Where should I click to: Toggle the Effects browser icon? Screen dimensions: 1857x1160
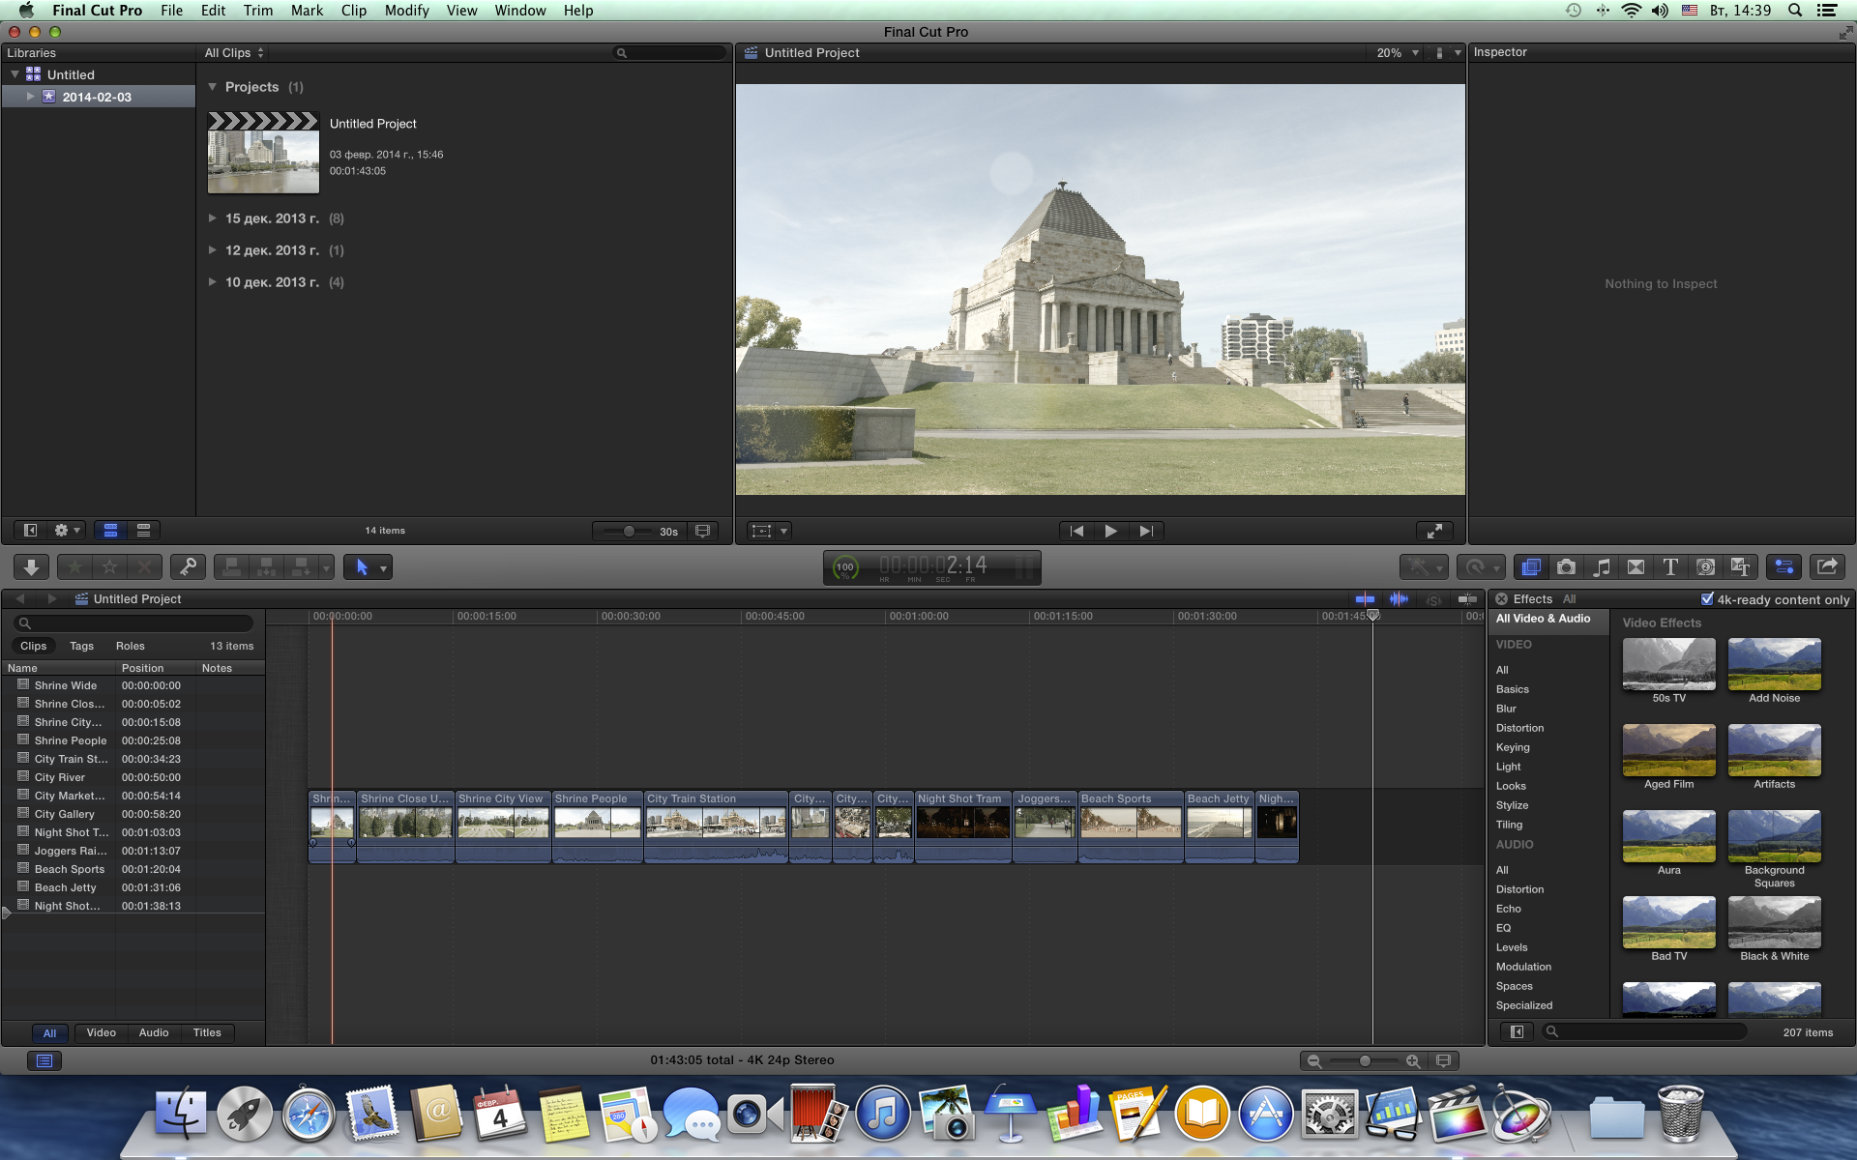click(x=1531, y=567)
